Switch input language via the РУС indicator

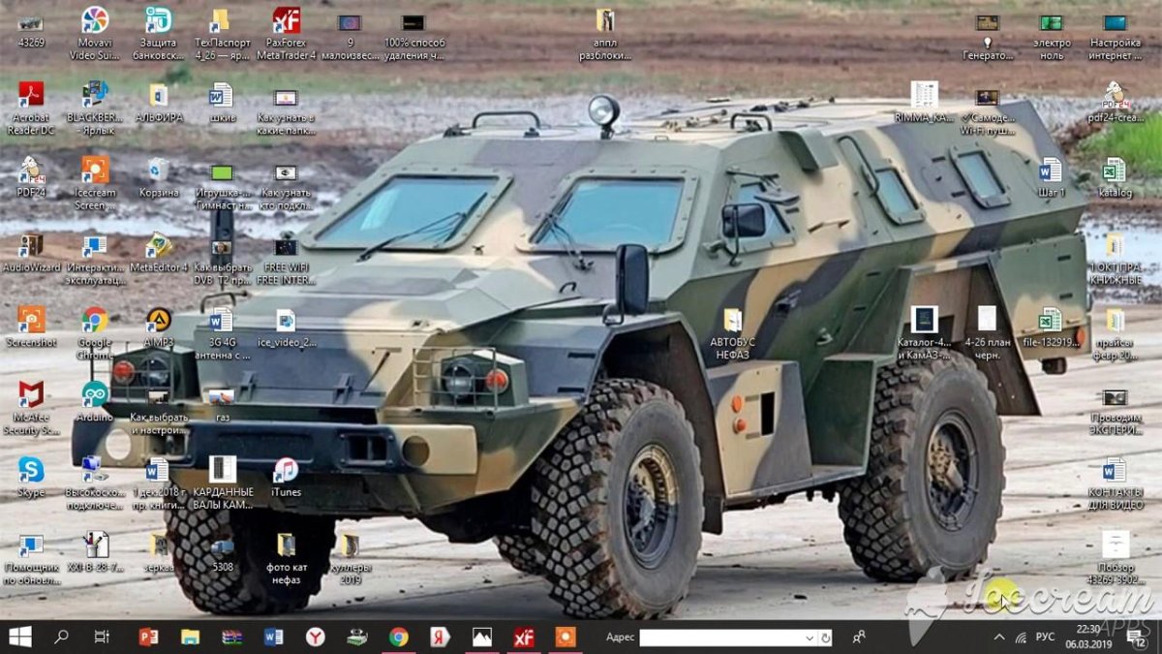click(1044, 638)
